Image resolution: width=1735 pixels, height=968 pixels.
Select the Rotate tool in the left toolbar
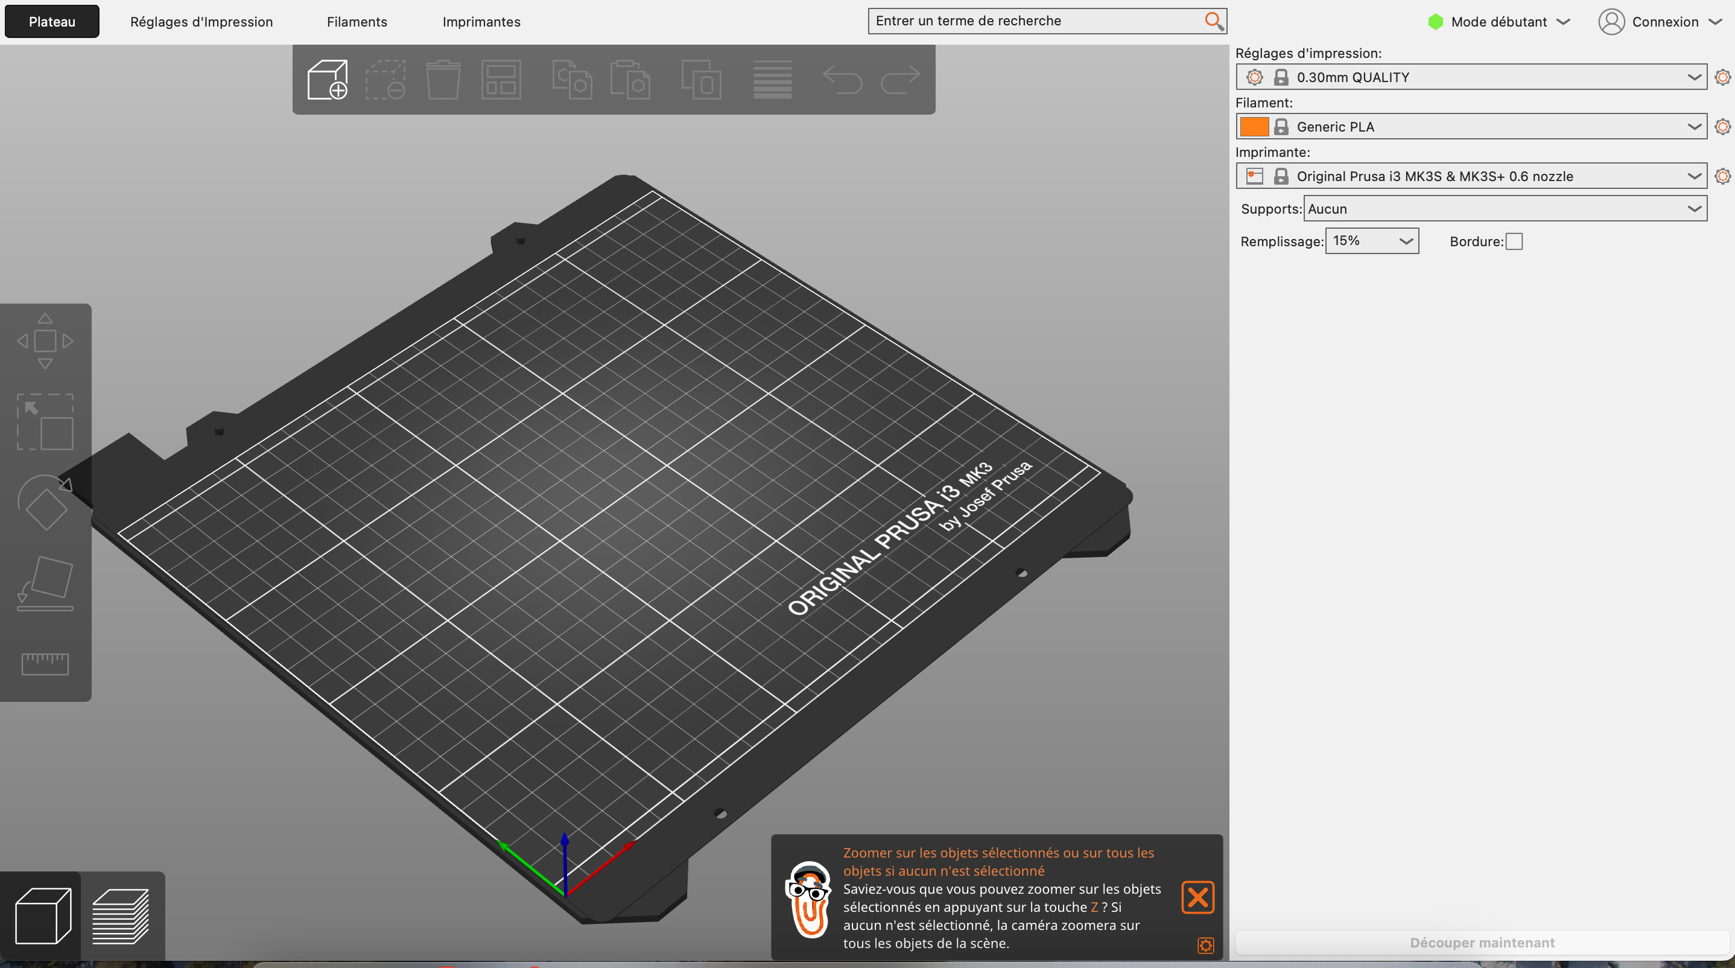[x=45, y=503]
